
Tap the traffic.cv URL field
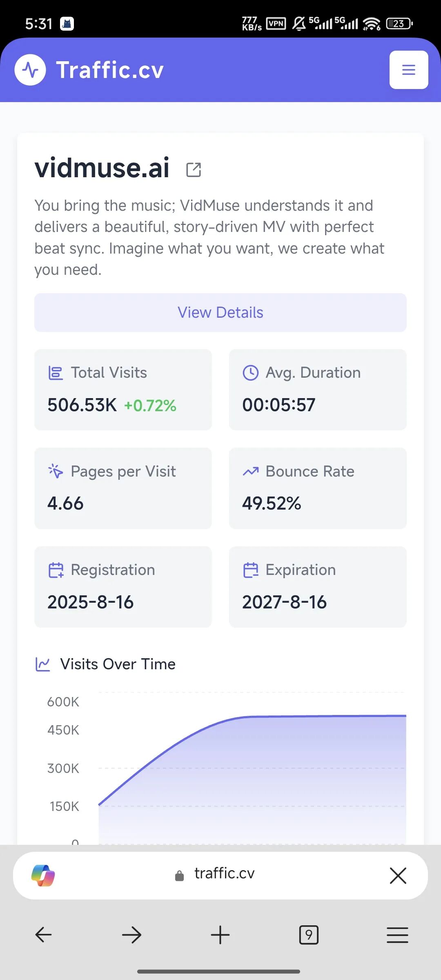[215, 874]
